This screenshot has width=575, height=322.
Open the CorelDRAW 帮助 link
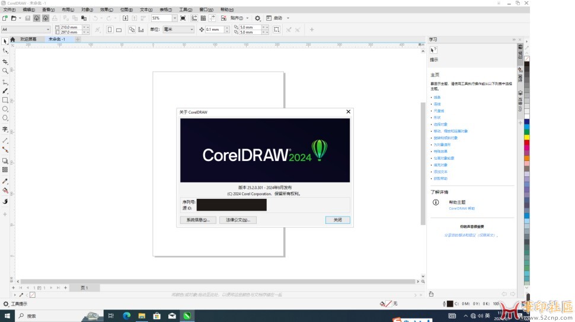tap(462, 208)
